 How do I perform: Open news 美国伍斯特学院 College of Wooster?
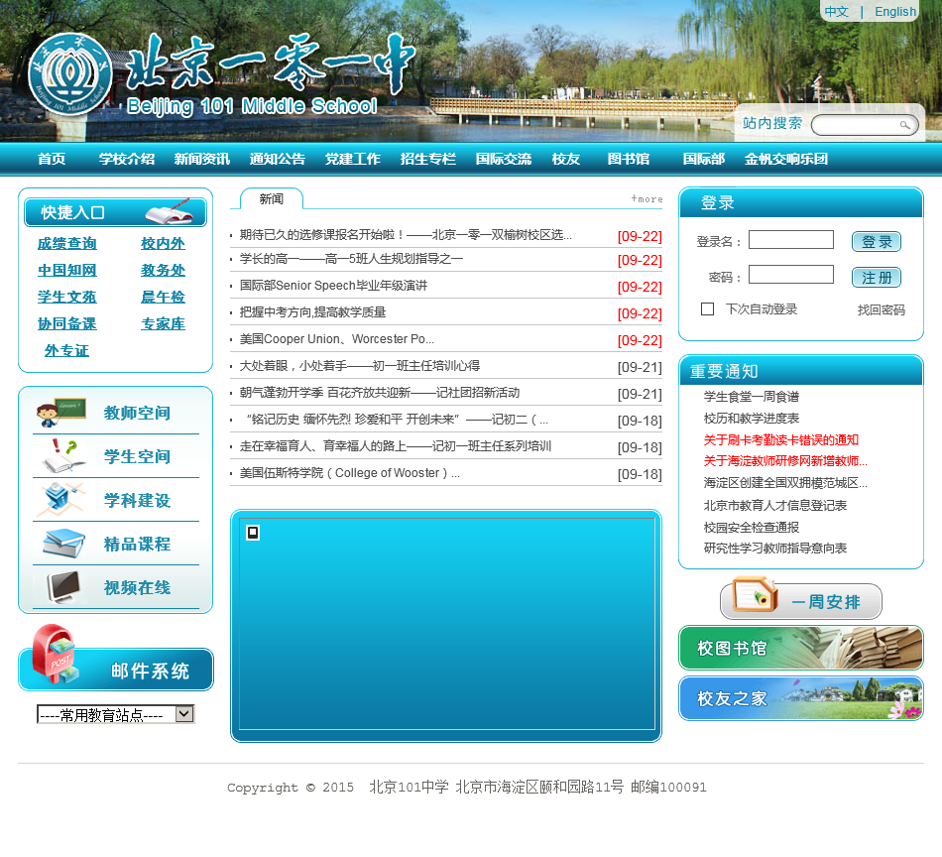tap(350, 473)
